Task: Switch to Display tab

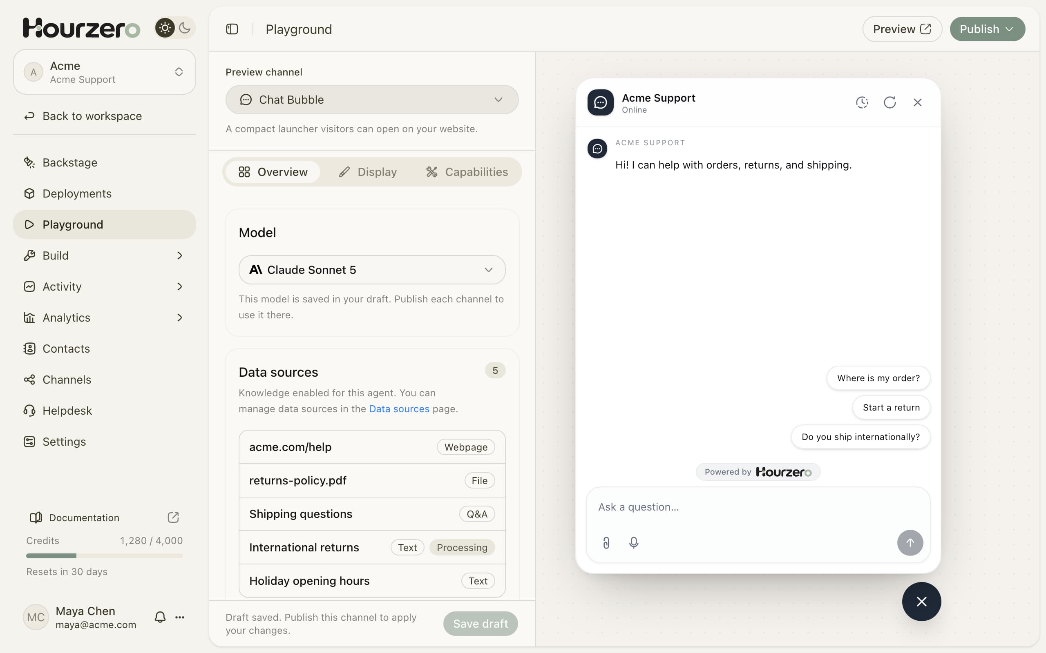Action: coord(368,172)
